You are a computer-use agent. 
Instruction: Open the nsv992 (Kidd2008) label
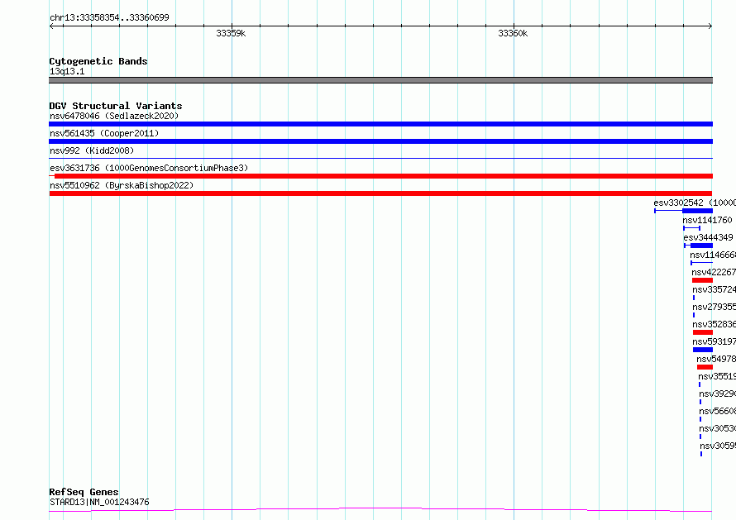coord(92,150)
